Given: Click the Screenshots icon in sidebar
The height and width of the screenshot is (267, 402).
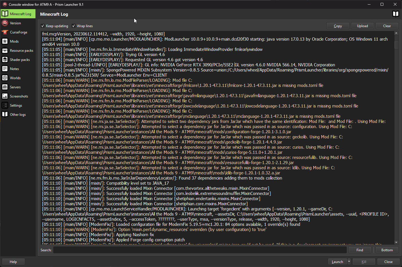Looking at the screenshot, I should tap(5, 96).
